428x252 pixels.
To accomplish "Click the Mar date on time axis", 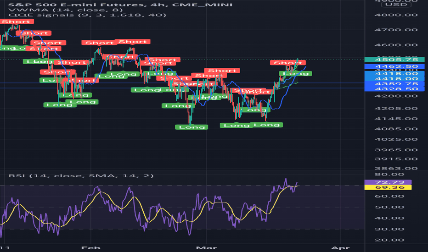I will click(206, 247).
